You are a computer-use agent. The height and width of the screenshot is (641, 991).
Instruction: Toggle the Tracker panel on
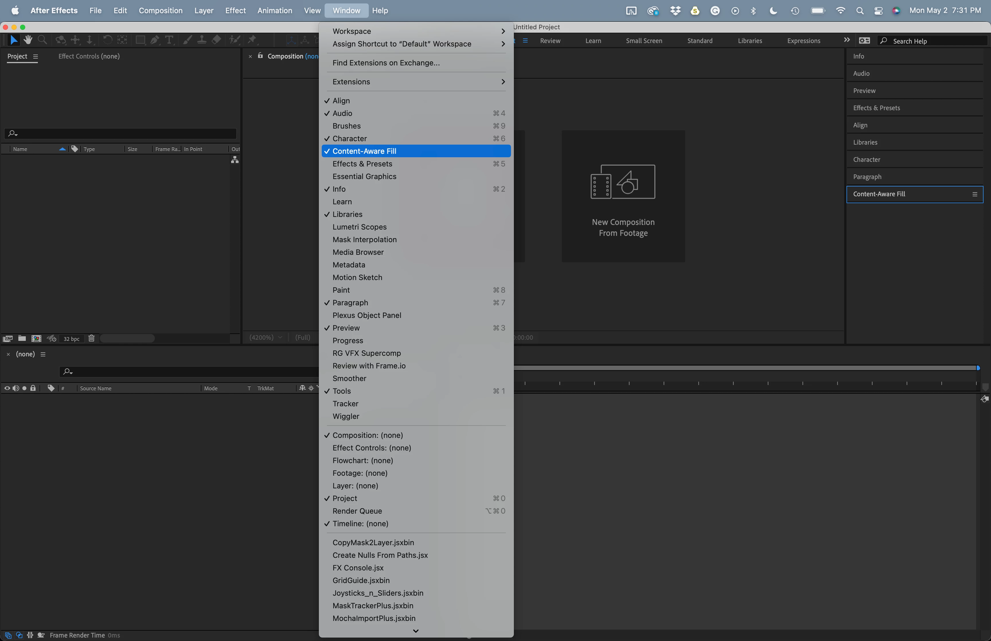(x=345, y=403)
